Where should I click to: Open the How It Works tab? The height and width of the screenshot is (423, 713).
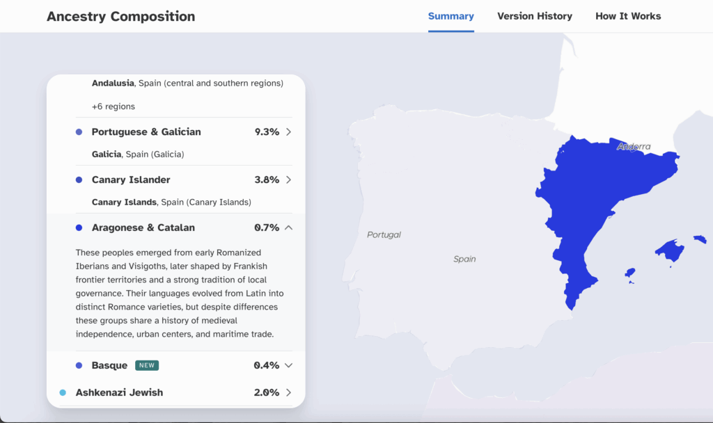coord(628,16)
